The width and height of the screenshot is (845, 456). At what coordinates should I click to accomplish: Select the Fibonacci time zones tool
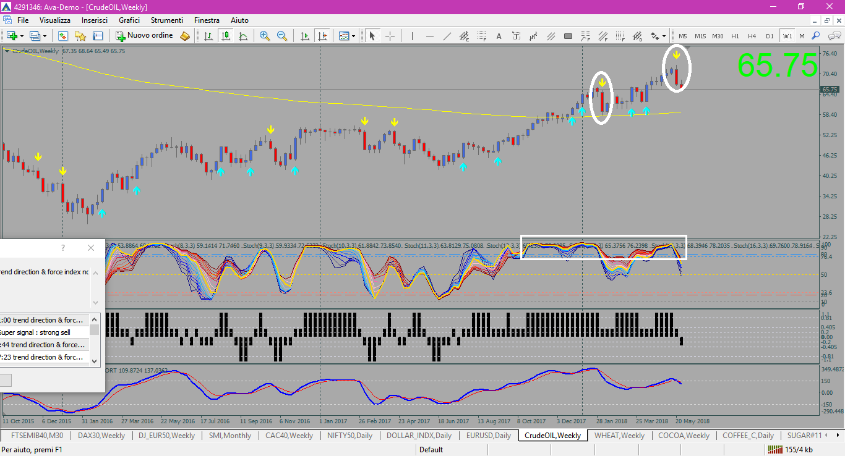[620, 36]
